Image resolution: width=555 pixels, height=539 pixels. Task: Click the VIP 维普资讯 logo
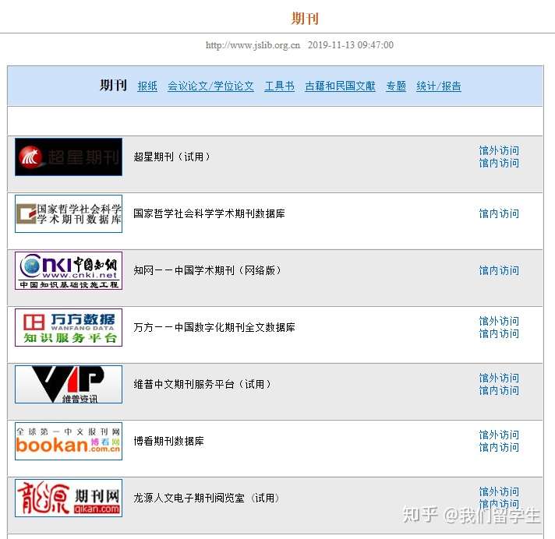(x=69, y=385)
